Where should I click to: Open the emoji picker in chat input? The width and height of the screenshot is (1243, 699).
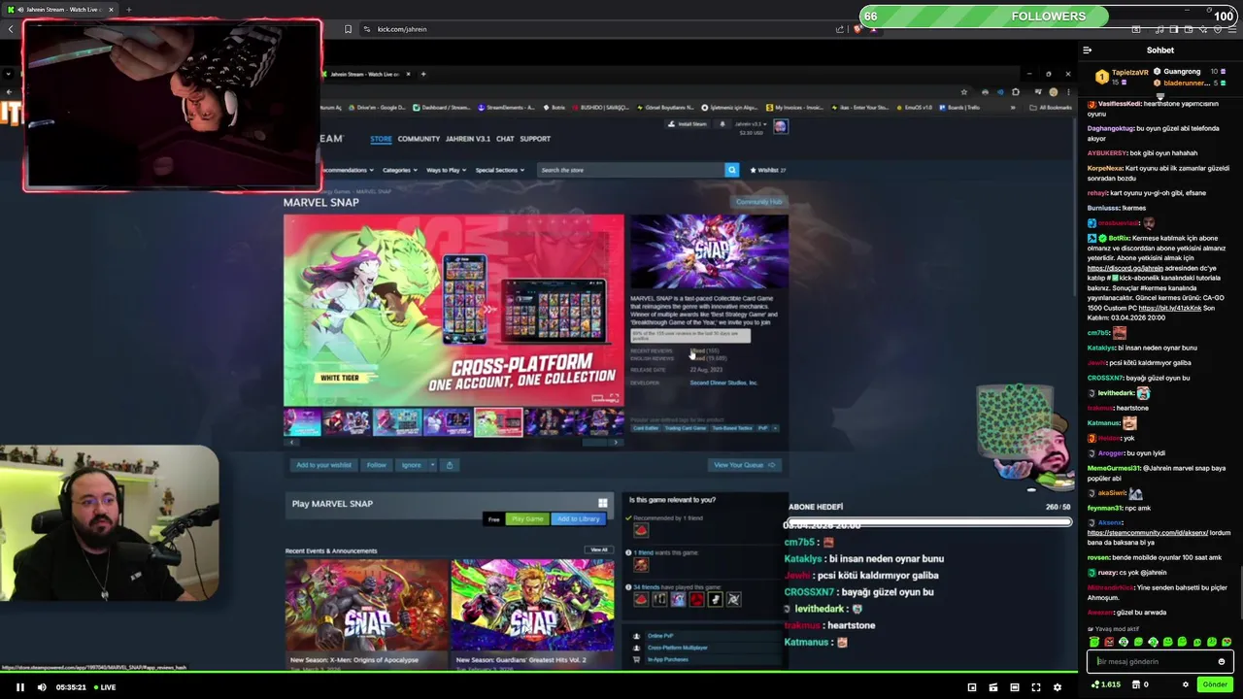[x=1222, y=661]
